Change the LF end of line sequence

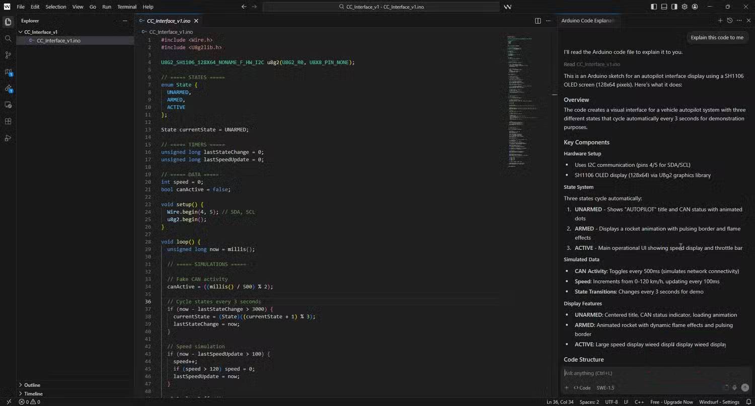point(626,402)
